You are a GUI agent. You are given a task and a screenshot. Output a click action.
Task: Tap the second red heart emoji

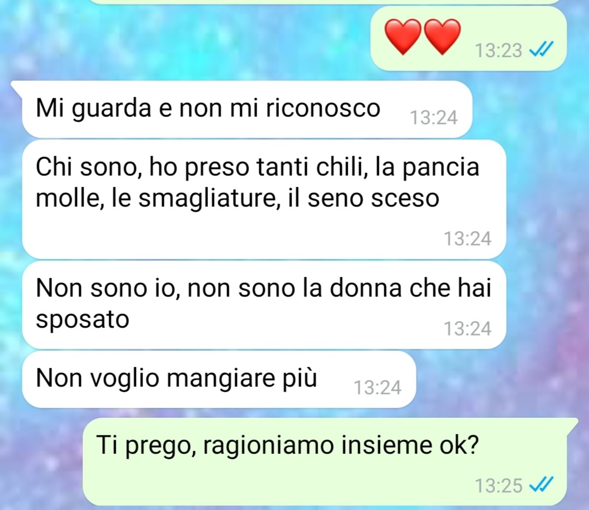(442, 37)
